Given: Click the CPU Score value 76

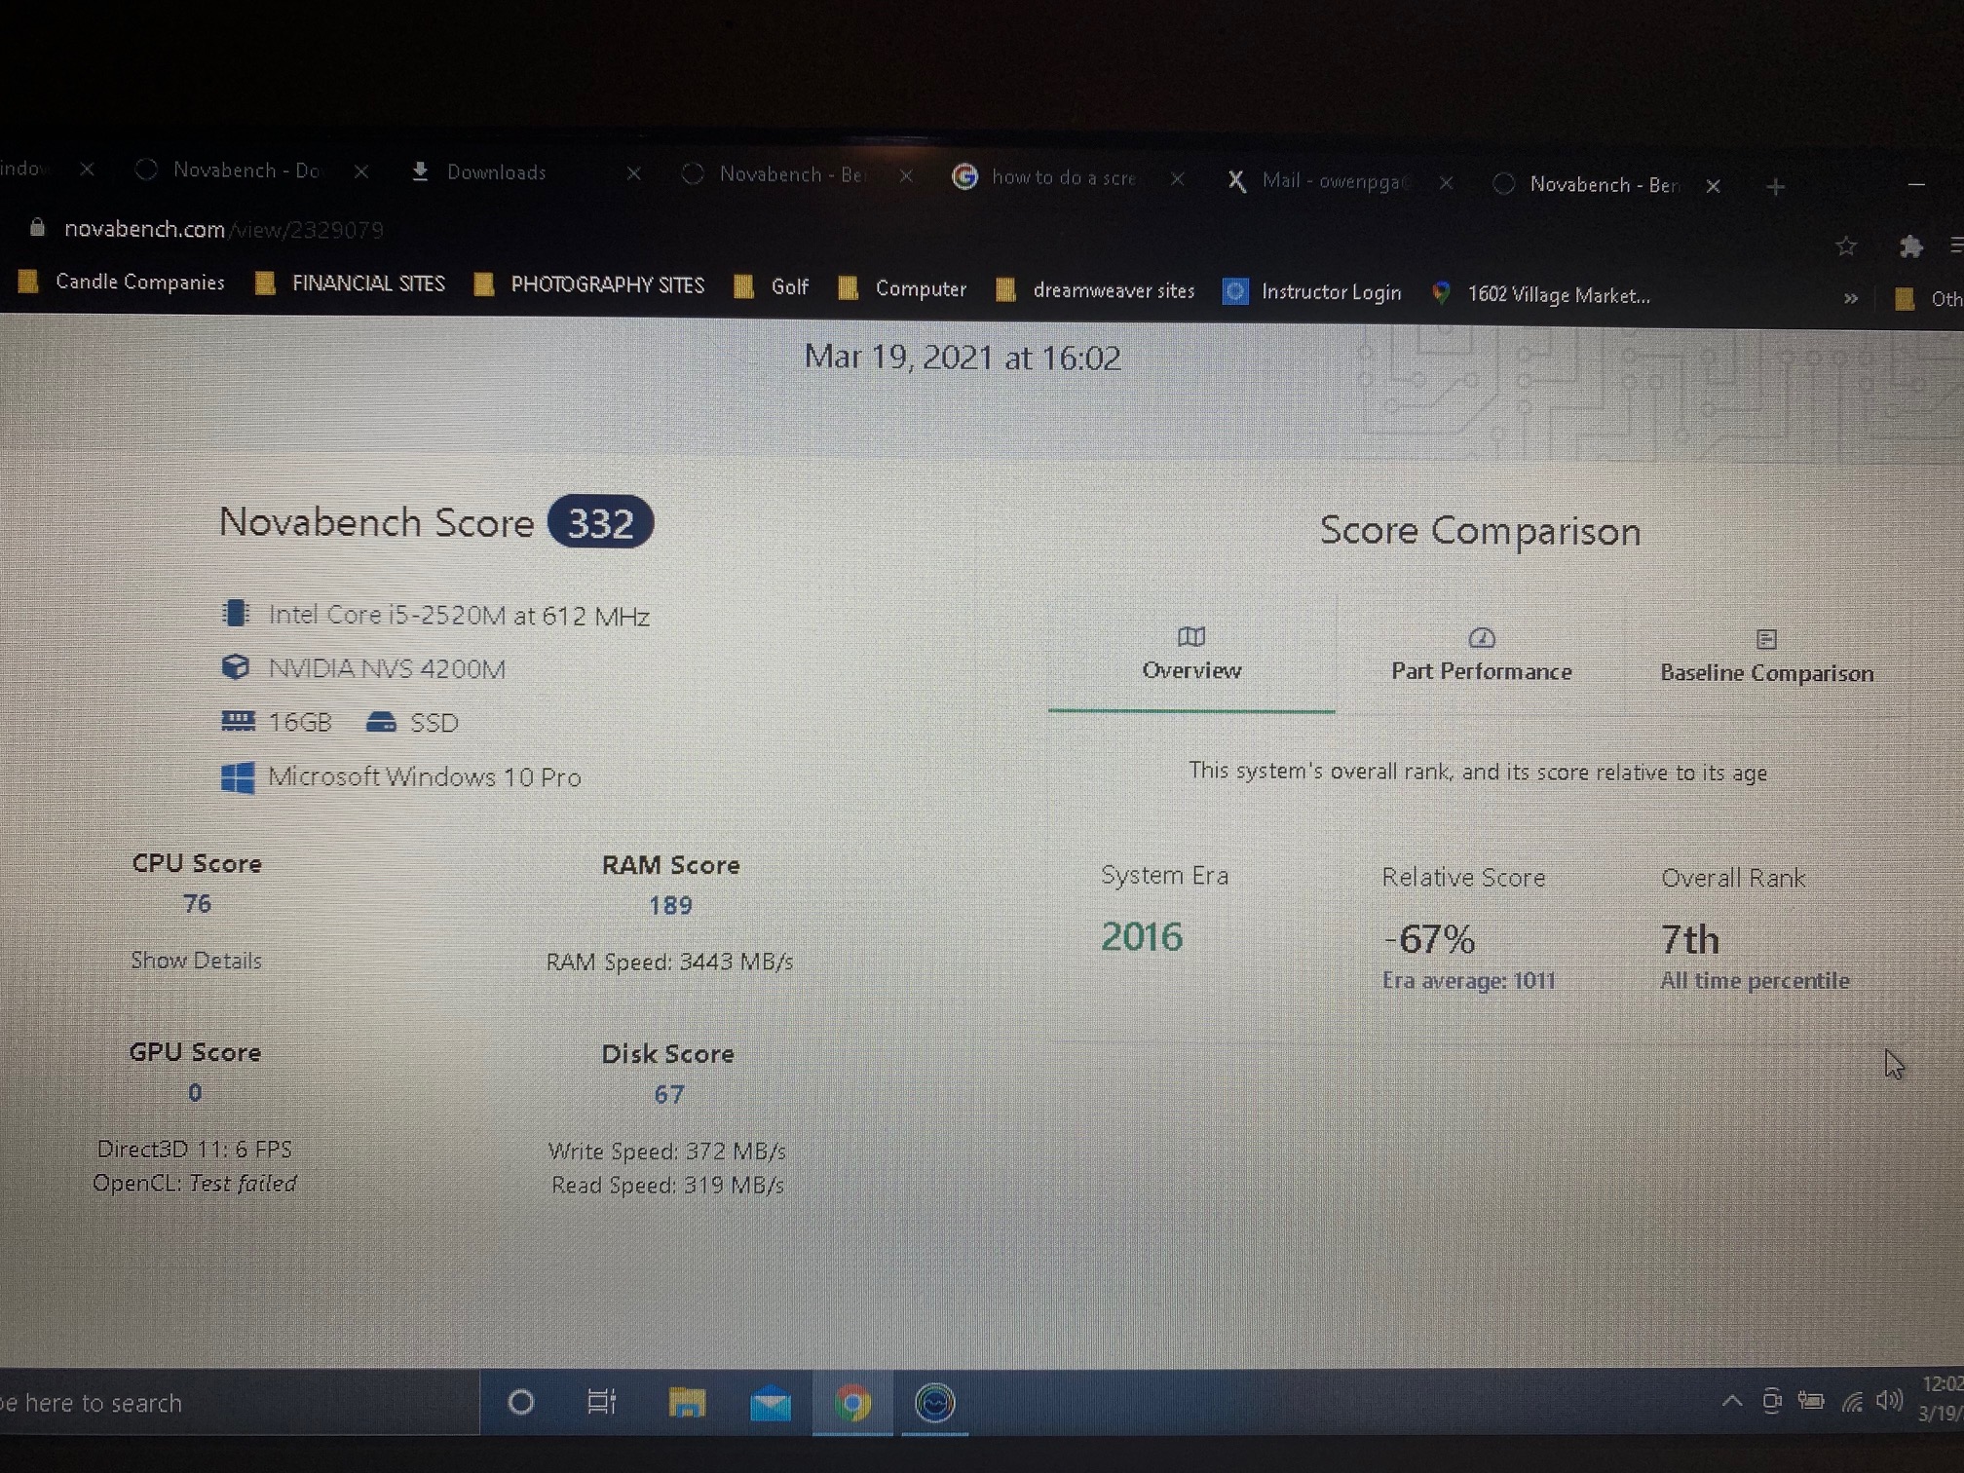Looking at the screenshot, I should 197,903.
